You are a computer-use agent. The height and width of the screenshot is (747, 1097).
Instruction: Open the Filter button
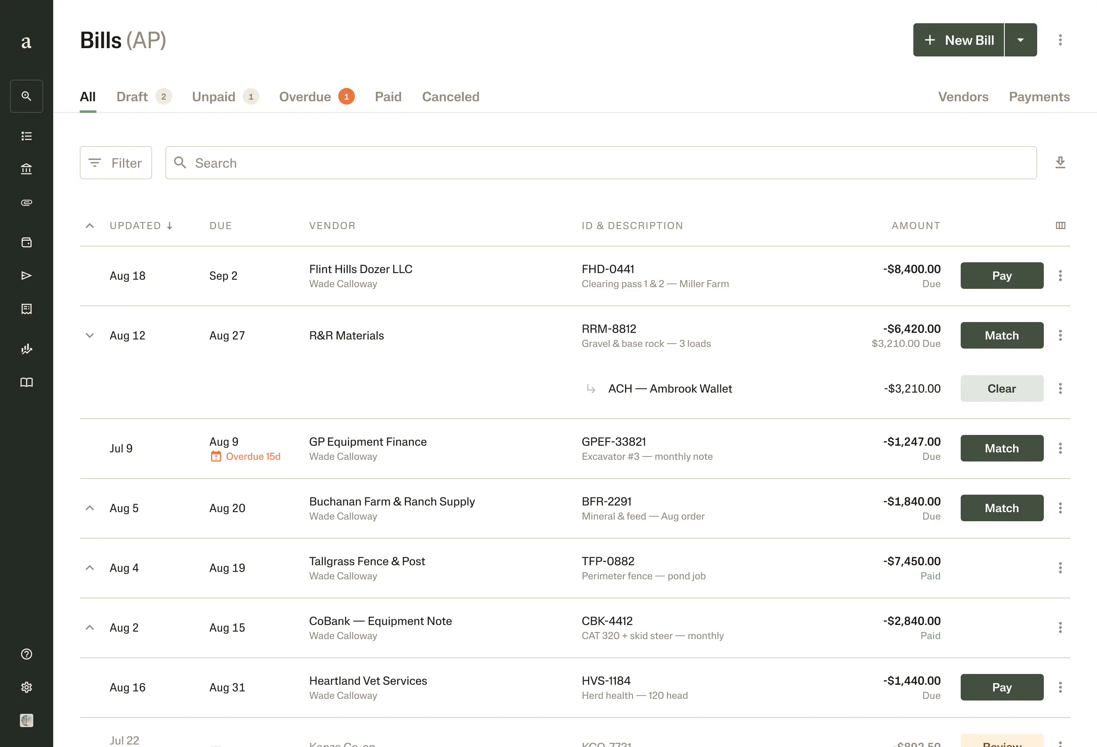(116, 163)
